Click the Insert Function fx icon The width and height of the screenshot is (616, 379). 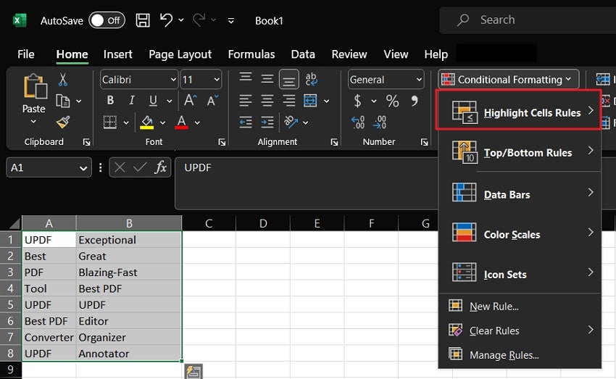(161, 167)
